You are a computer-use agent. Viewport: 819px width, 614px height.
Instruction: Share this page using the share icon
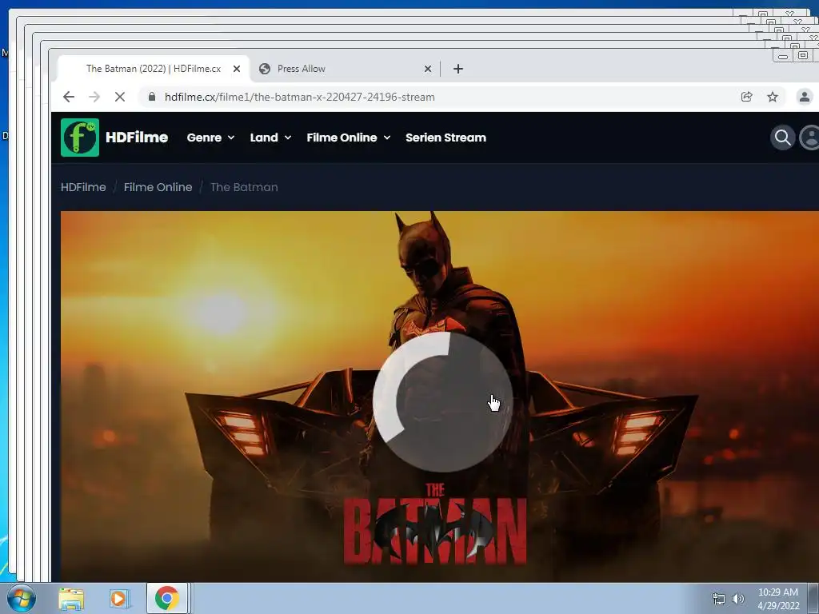(746, 97)
